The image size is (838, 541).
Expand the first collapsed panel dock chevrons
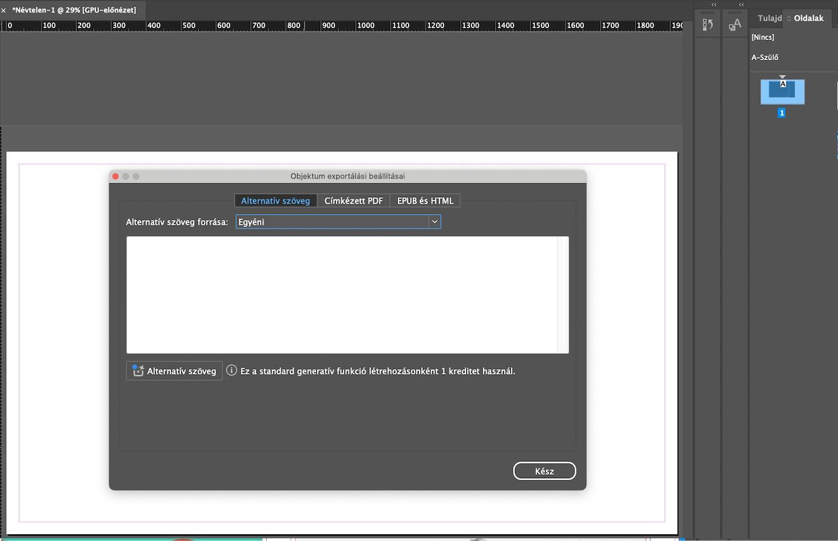click(714, 5)
